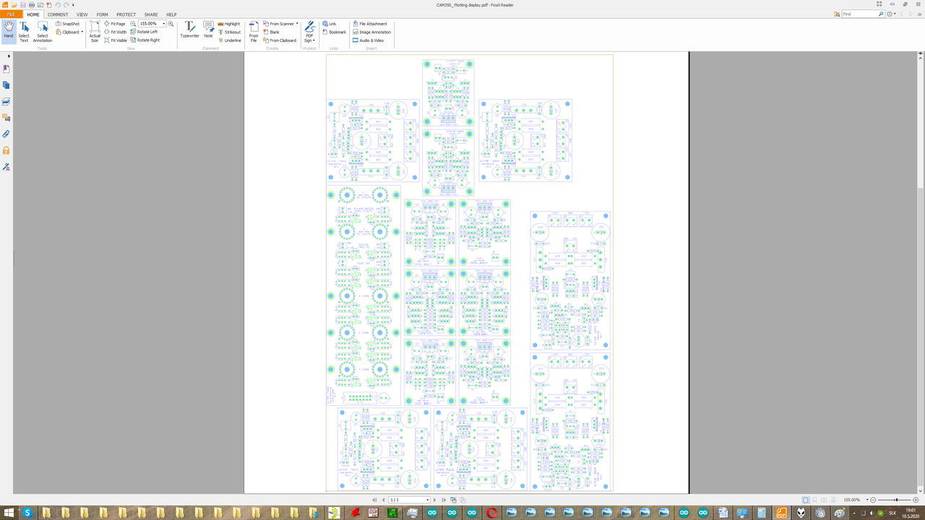Add a Note comment

coord(208,29)
